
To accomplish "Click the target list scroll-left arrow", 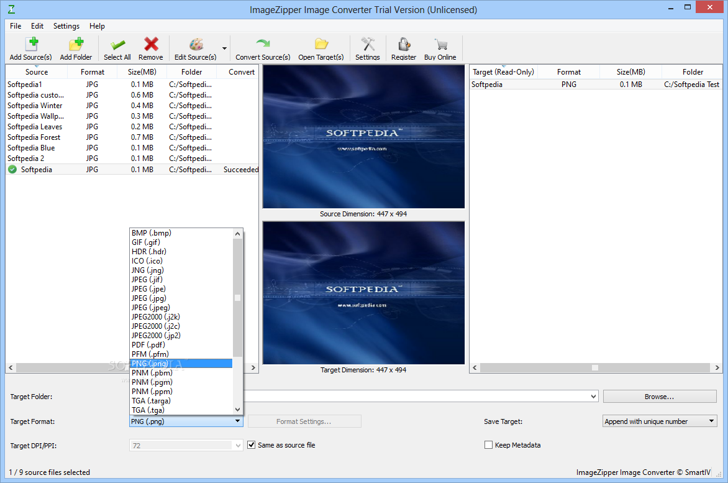I will [475, 368].
